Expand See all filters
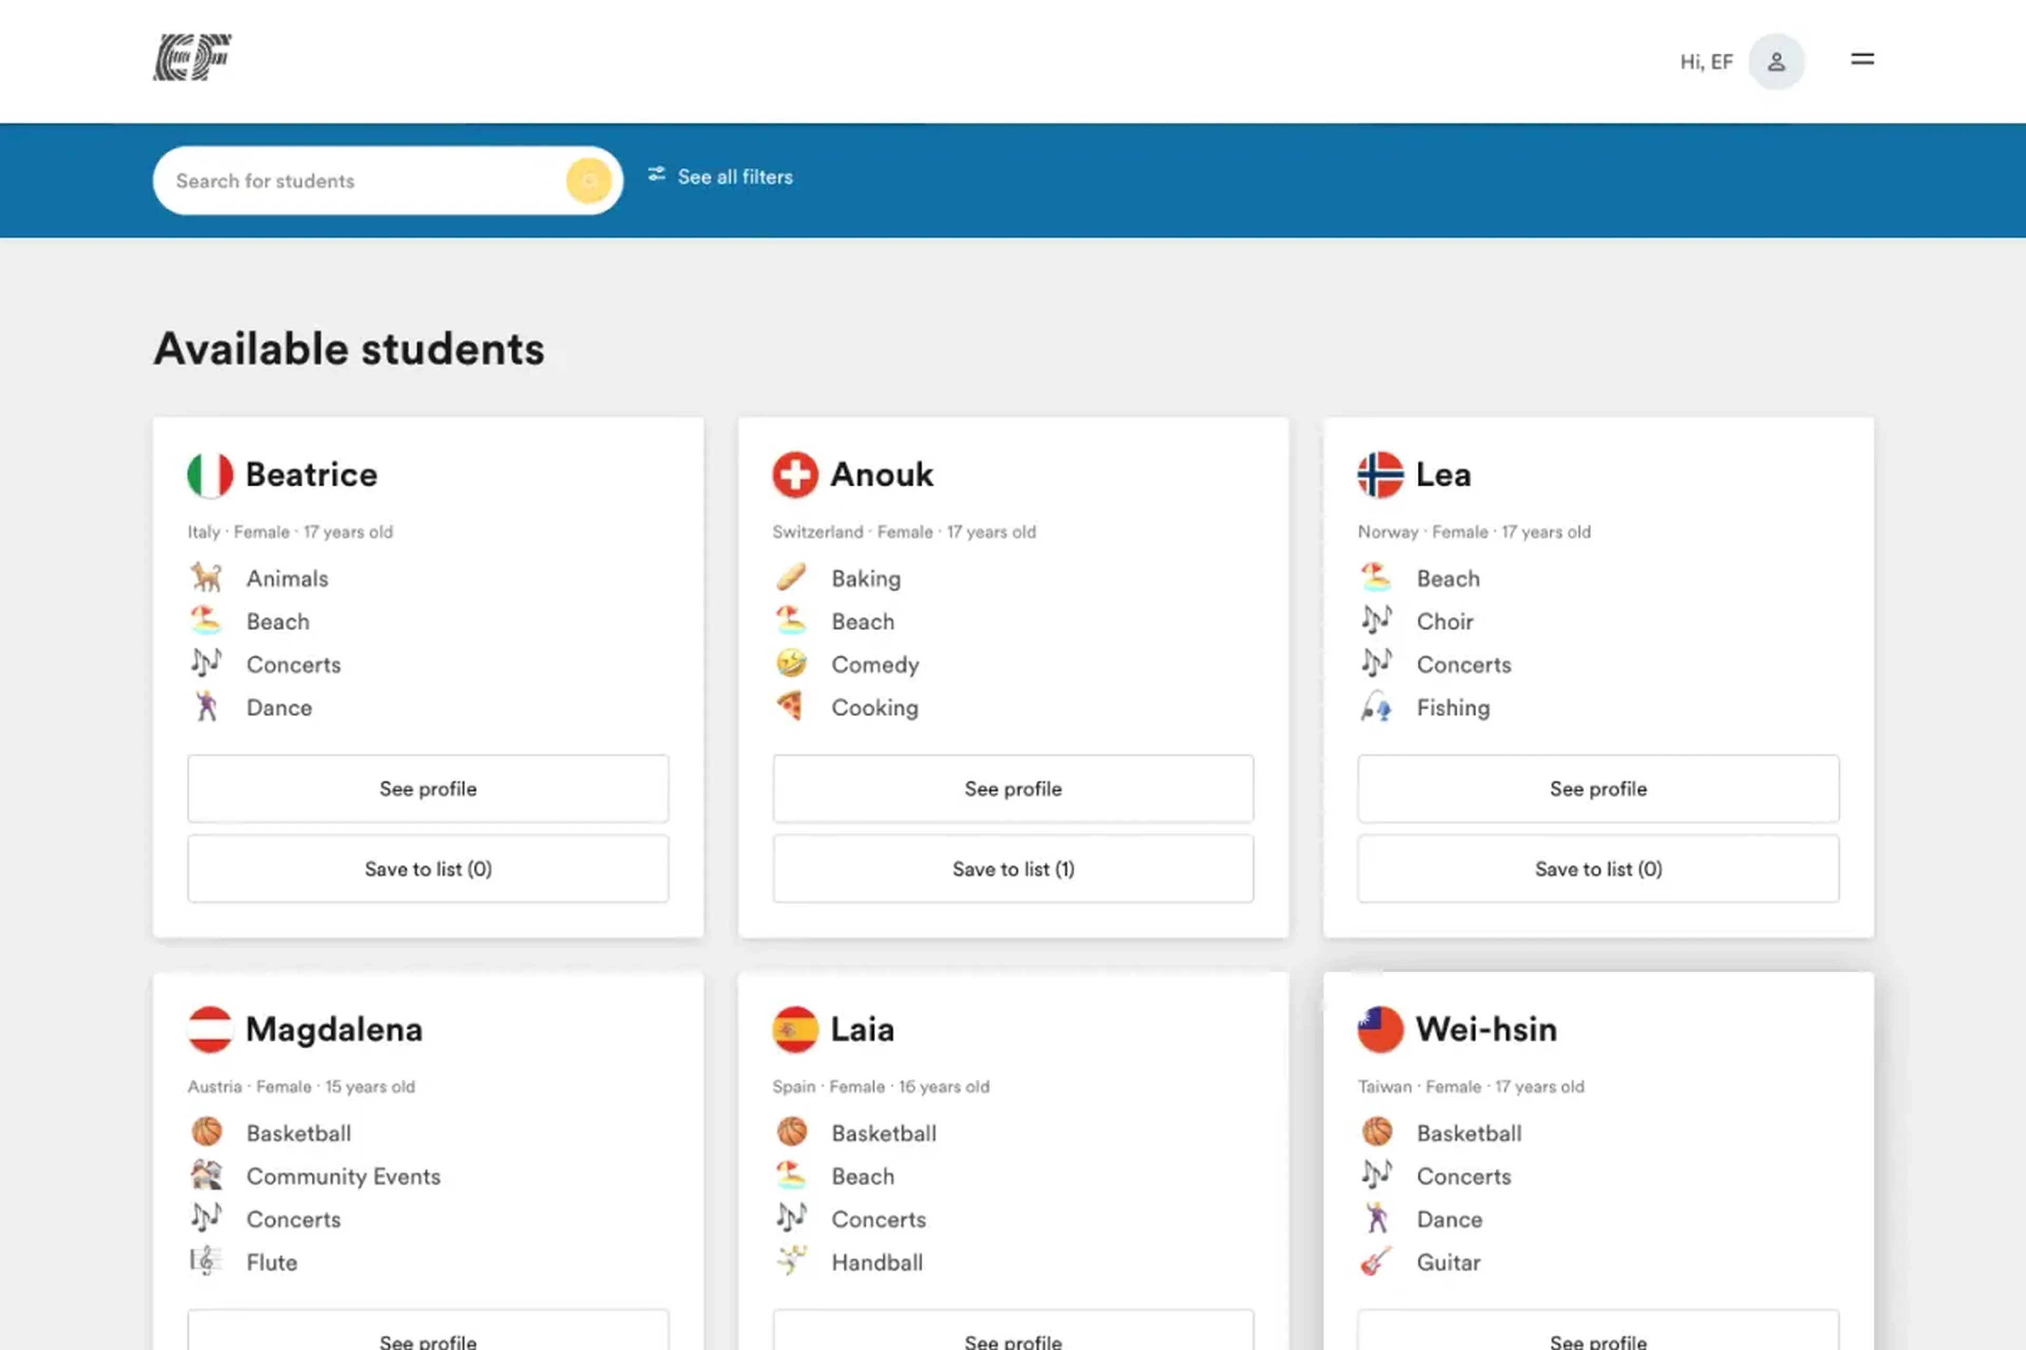The height and width of the screenshot is (1350, 2026). [734, 177]
